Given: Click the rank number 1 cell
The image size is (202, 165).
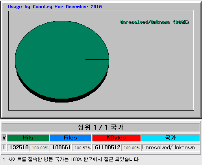Looking at the screenshot, I should pyautogui.click(x=4, y=148).
